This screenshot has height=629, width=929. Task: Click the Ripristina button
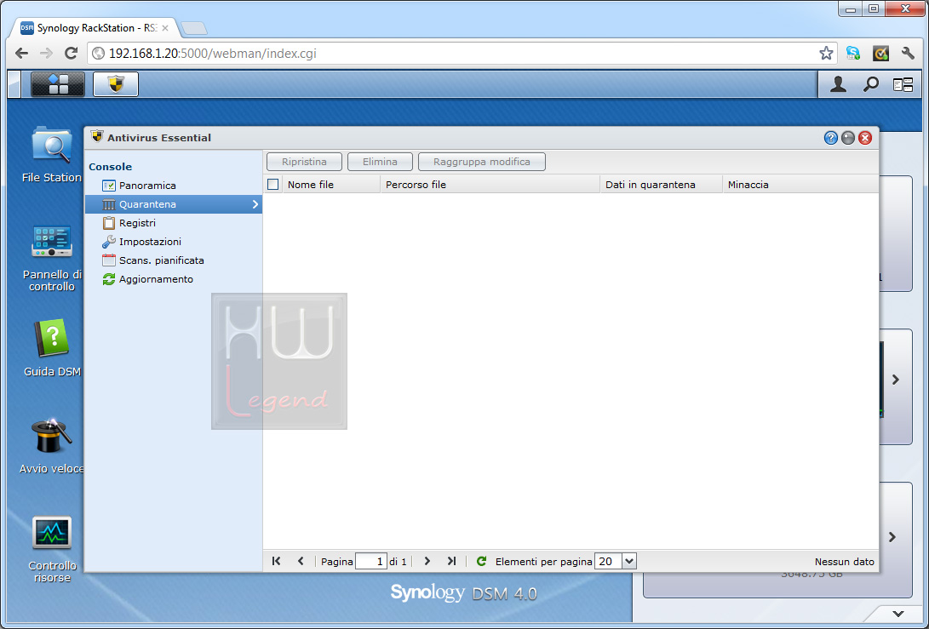click(305, 162)
